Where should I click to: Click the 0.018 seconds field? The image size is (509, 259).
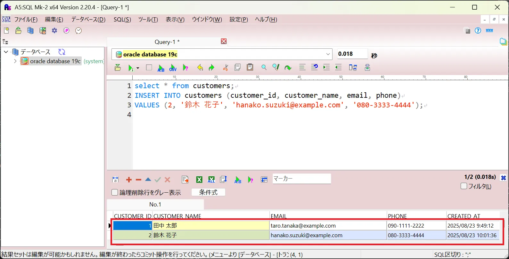pyautogui.click(x=352, y=54)
